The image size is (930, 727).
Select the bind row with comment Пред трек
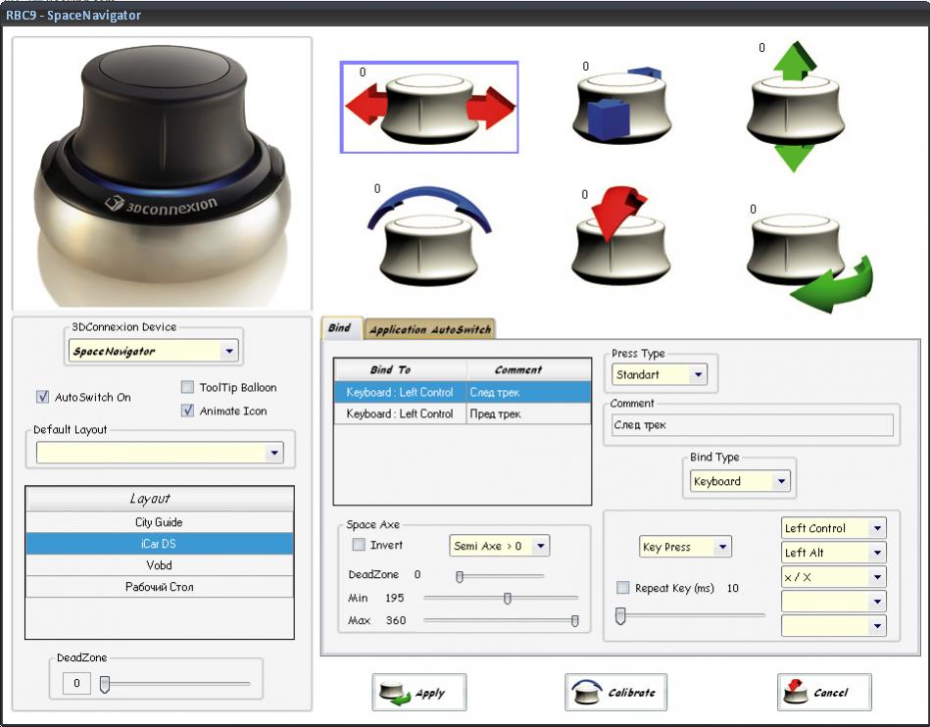pyautogui.click(x=463, y=413)
